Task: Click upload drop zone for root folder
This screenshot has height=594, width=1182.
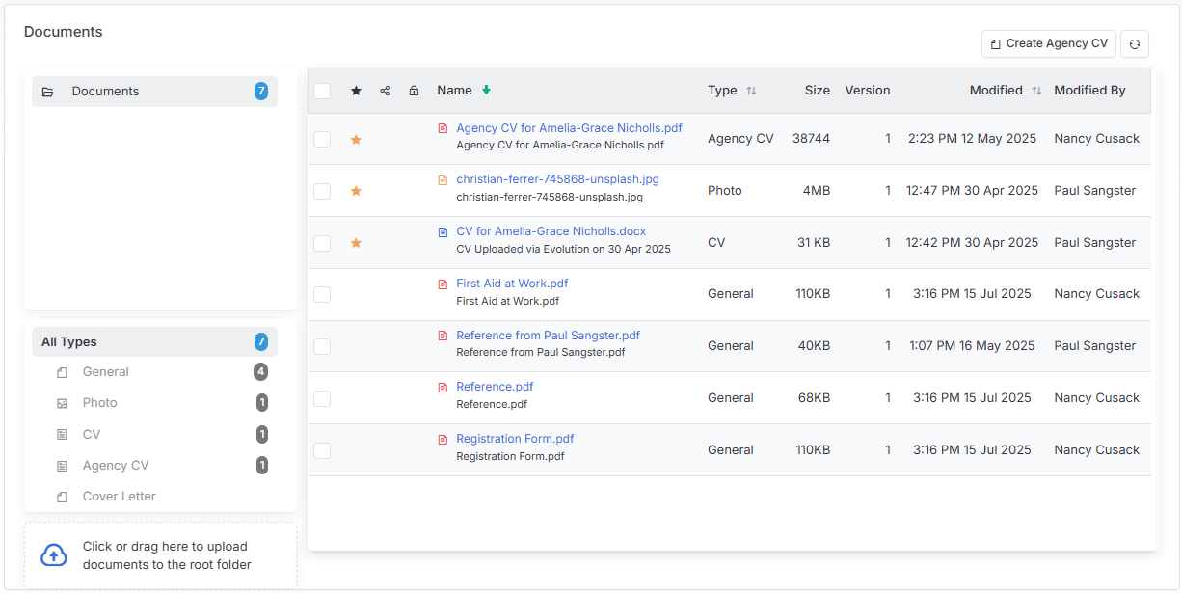Action: pos(160,555)
